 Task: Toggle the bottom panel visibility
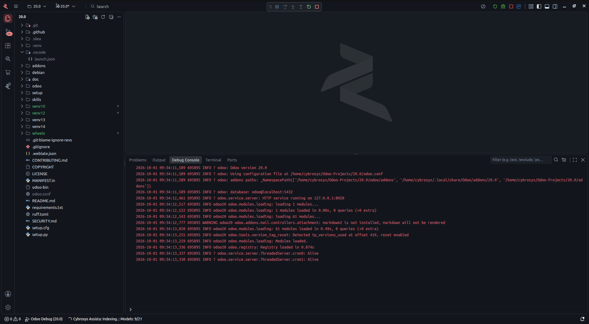pos(547,6)
